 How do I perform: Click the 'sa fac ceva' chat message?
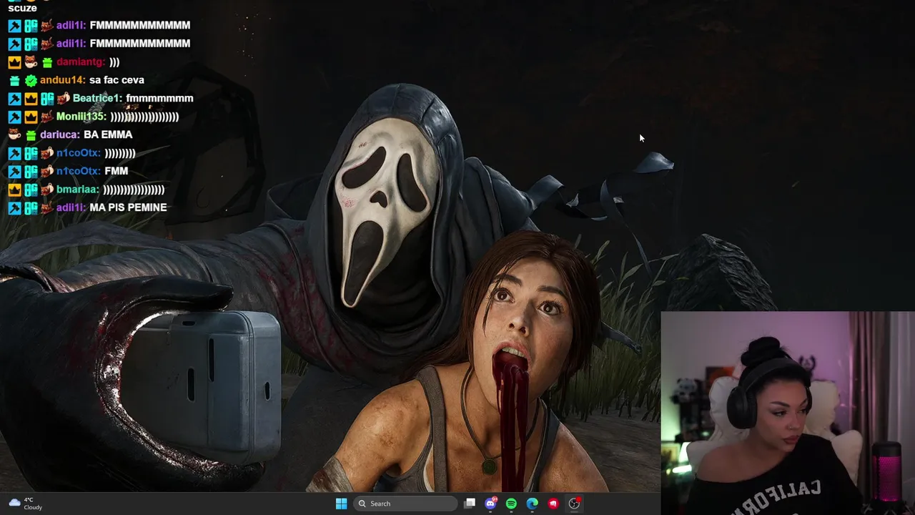117,80
